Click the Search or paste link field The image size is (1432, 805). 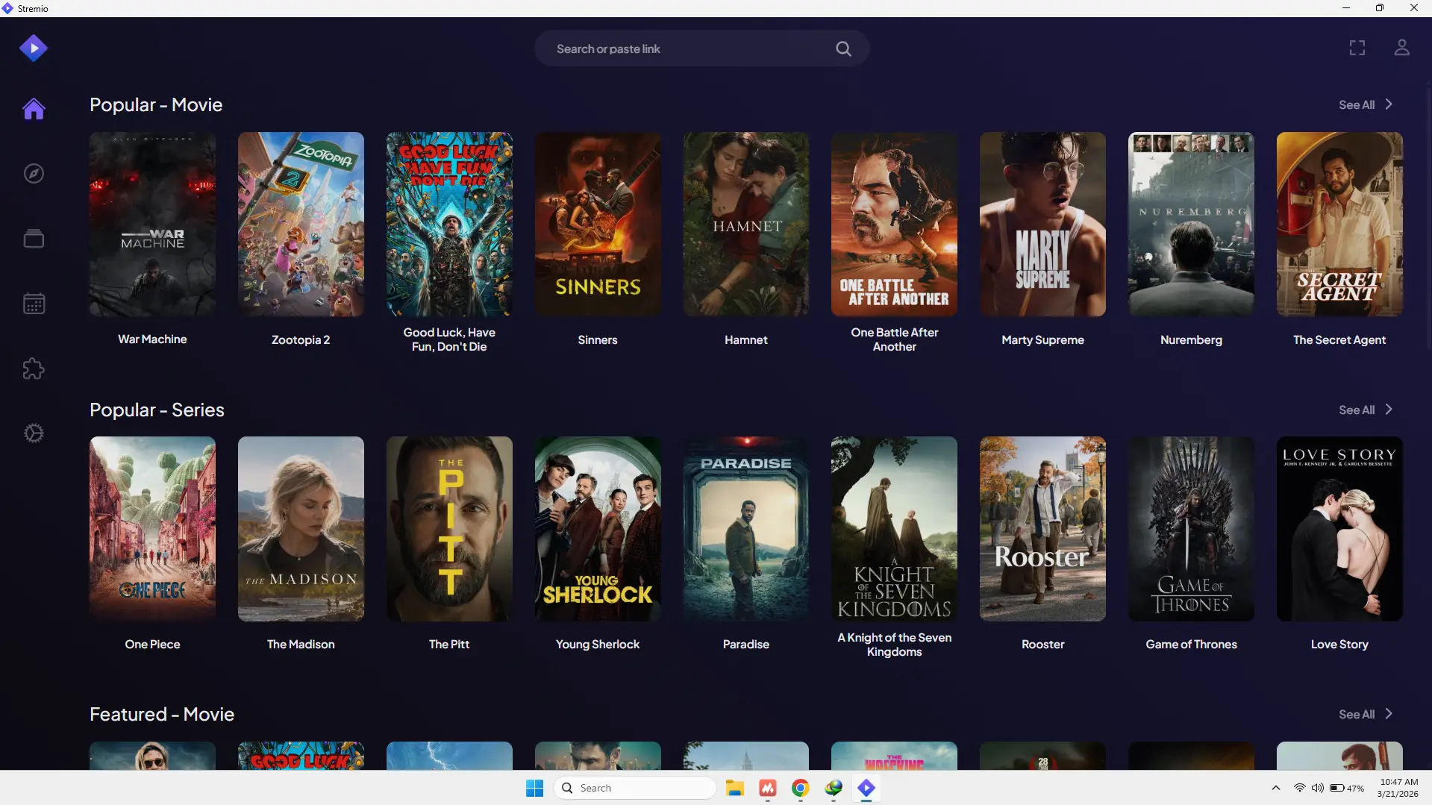(x=701, y=48)
